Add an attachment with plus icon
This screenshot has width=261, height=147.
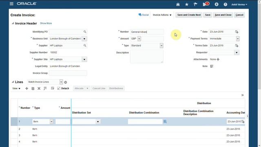tap(218, 59)
